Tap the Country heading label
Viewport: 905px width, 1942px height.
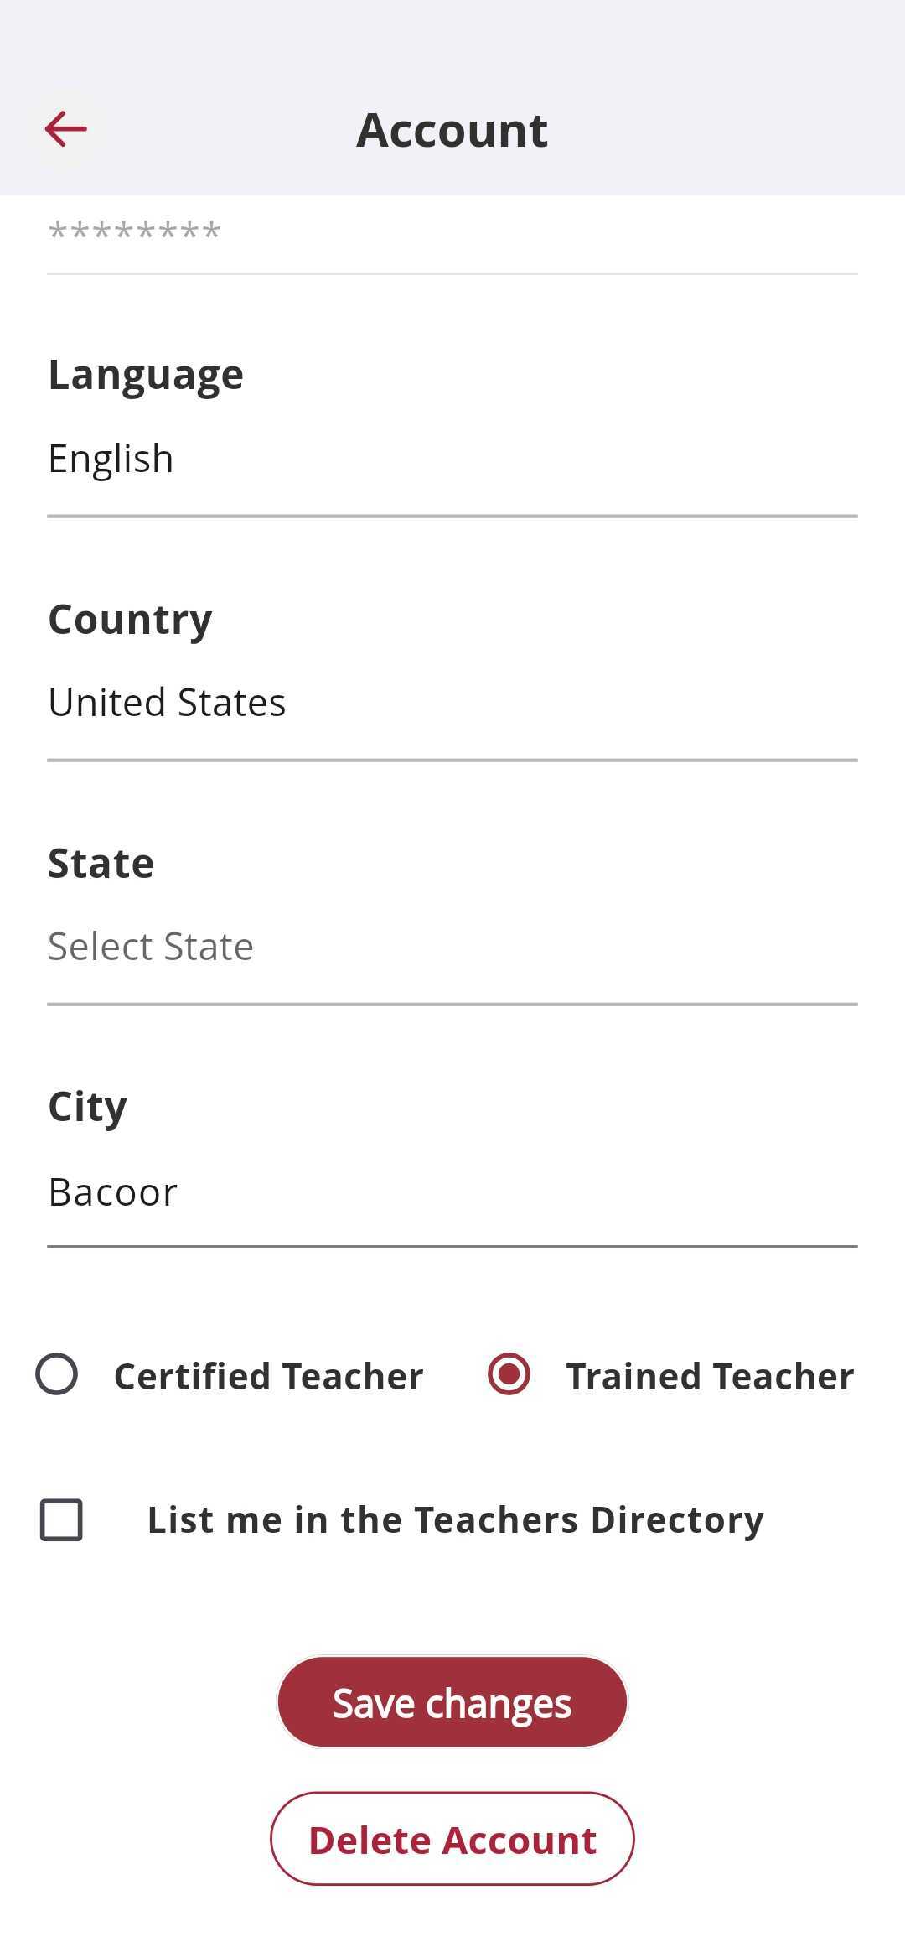[x=130, y=621]
